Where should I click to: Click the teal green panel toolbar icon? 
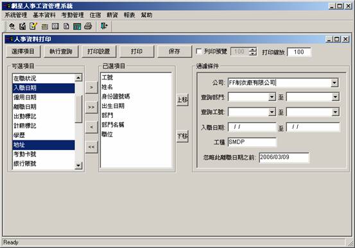[77, 26]
